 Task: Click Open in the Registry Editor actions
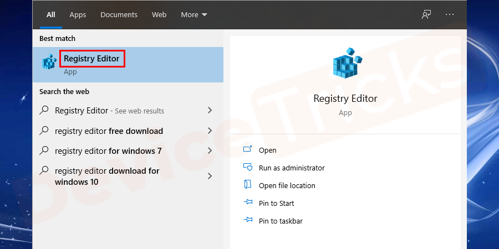pyautogui.click(x=267, y=150)
